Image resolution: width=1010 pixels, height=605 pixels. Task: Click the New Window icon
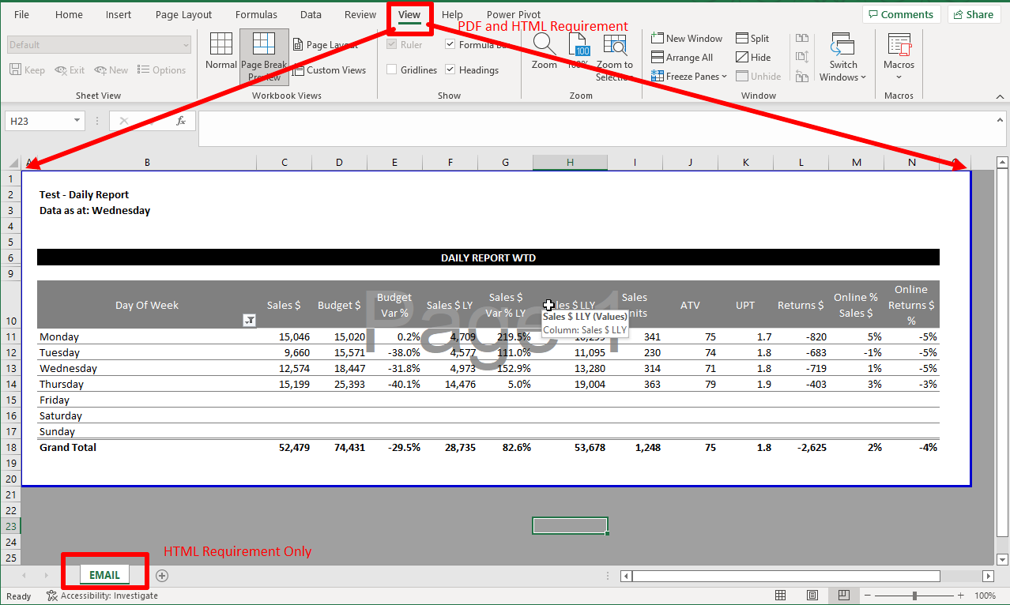coord(658,38)
